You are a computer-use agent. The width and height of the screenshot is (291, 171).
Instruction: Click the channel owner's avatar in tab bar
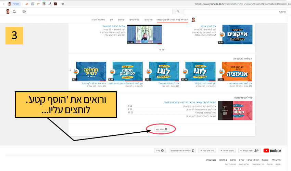click(193, 20)
